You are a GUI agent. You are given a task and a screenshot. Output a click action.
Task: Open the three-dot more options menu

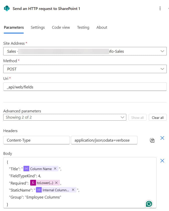(x=160, y=8)
